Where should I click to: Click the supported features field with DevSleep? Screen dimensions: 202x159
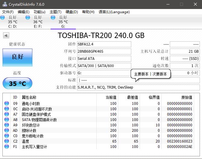point(138,87)
